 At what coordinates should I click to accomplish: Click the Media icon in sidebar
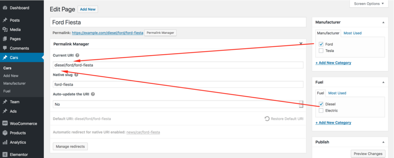tap(5, 30)
